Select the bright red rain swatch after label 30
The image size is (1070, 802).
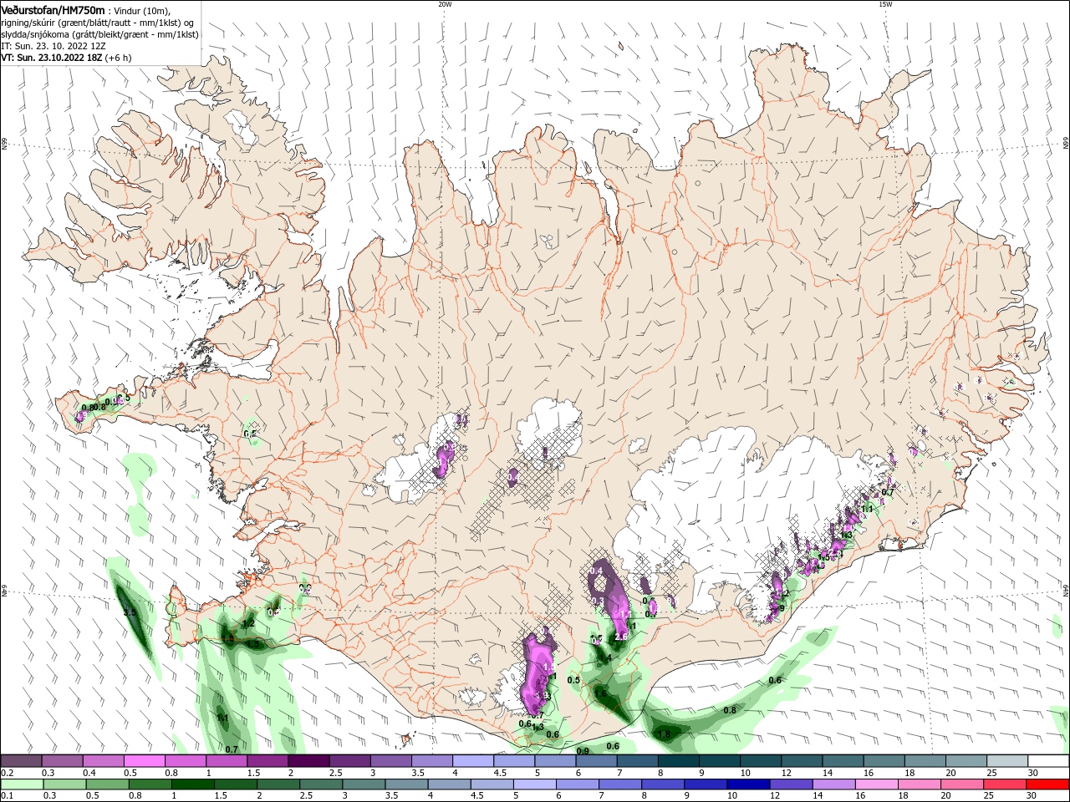point(1047,784)
